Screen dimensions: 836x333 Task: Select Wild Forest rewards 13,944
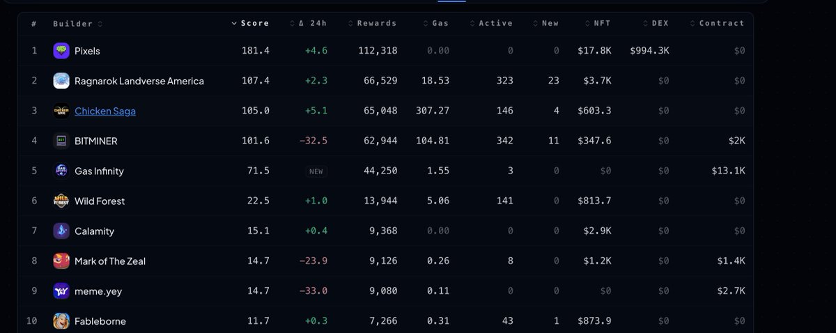coord(380,201)
